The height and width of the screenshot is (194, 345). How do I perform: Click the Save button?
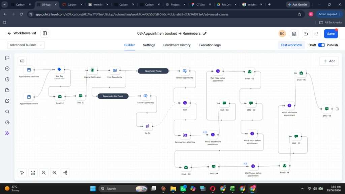tap(331, 34)
